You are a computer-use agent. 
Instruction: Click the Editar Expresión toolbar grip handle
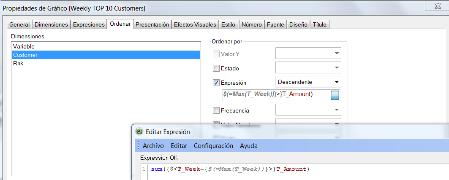pyautogui.click(x=138, y=146)
